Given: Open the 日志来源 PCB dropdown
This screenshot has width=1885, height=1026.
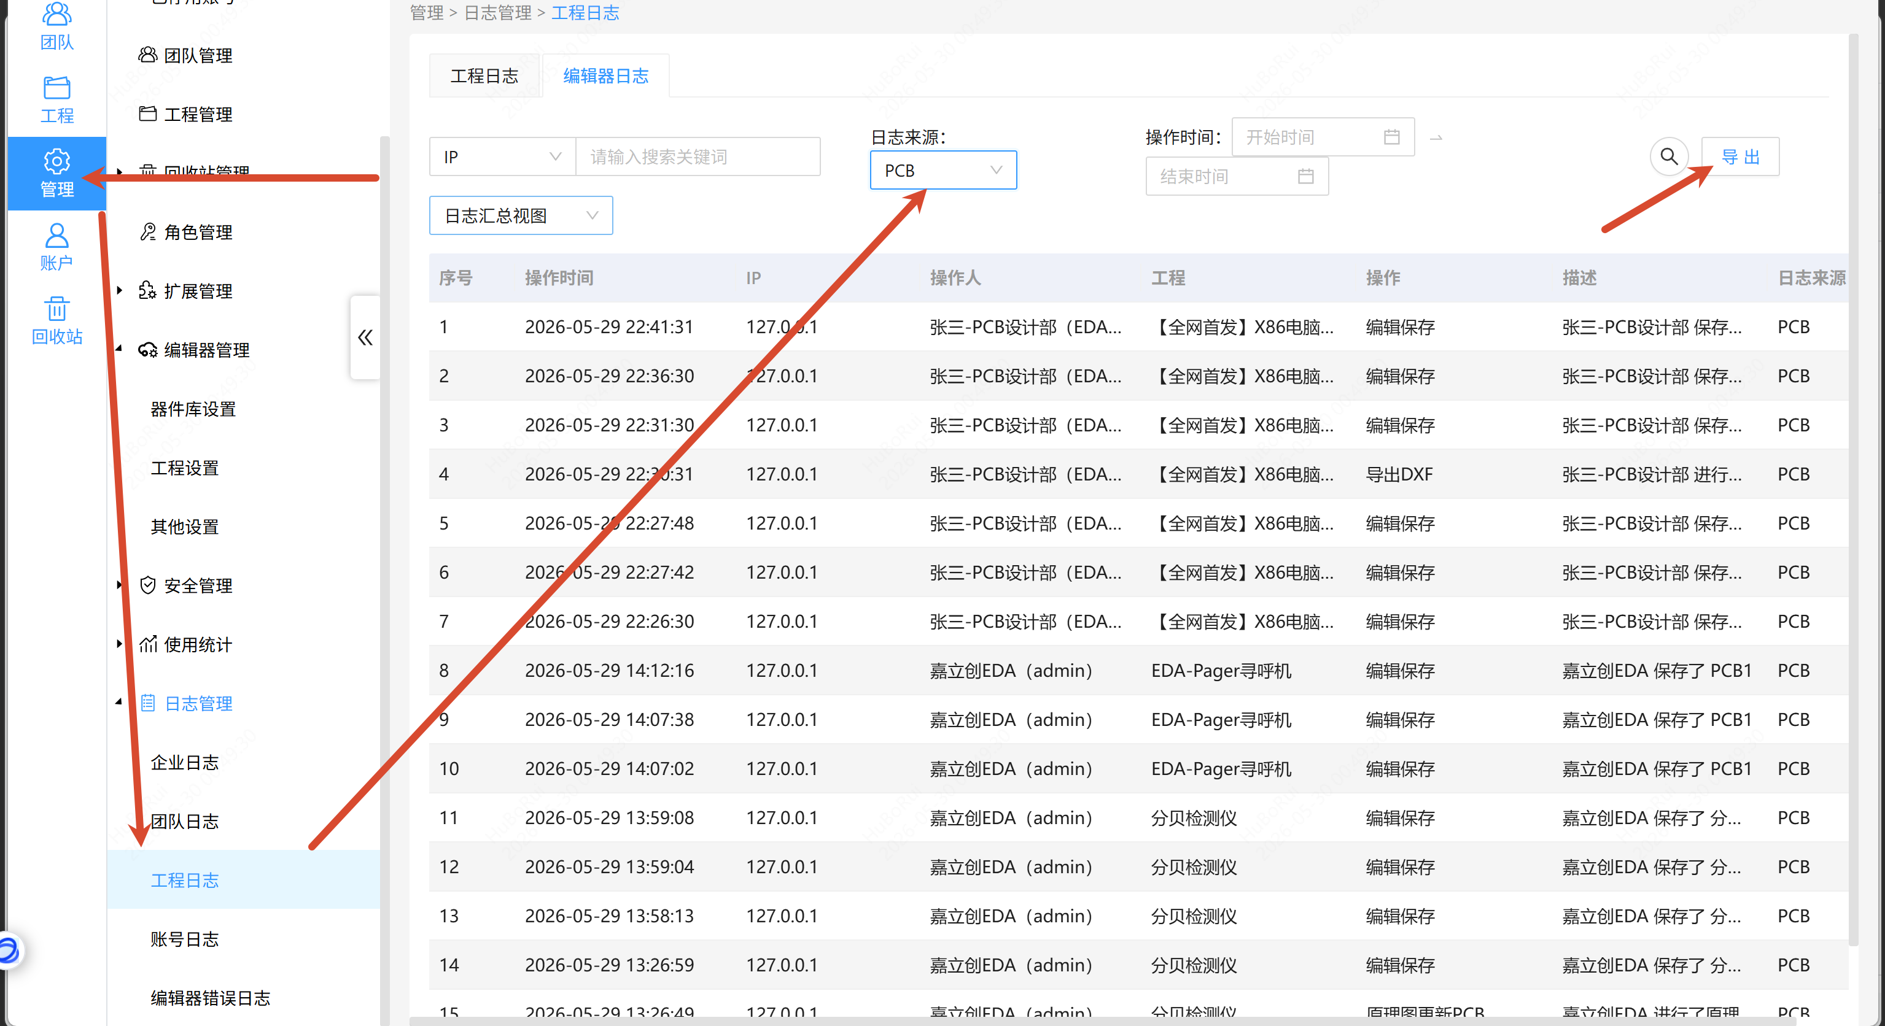Looking at the screenshot, I should coord(943,171).
